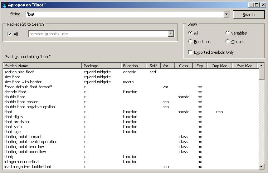Click the Function column header

click(133, 66)
